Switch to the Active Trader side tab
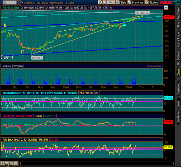Screen dimensions: 181x167 tap(178, 39)
